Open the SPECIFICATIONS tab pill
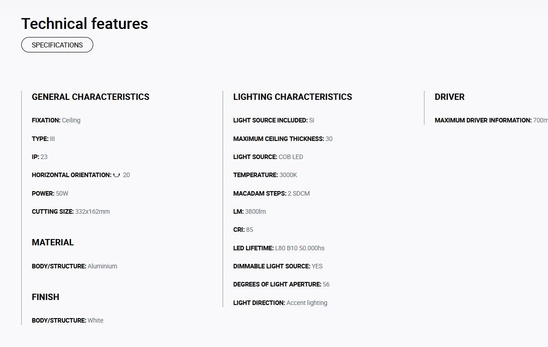 point(57,45)
